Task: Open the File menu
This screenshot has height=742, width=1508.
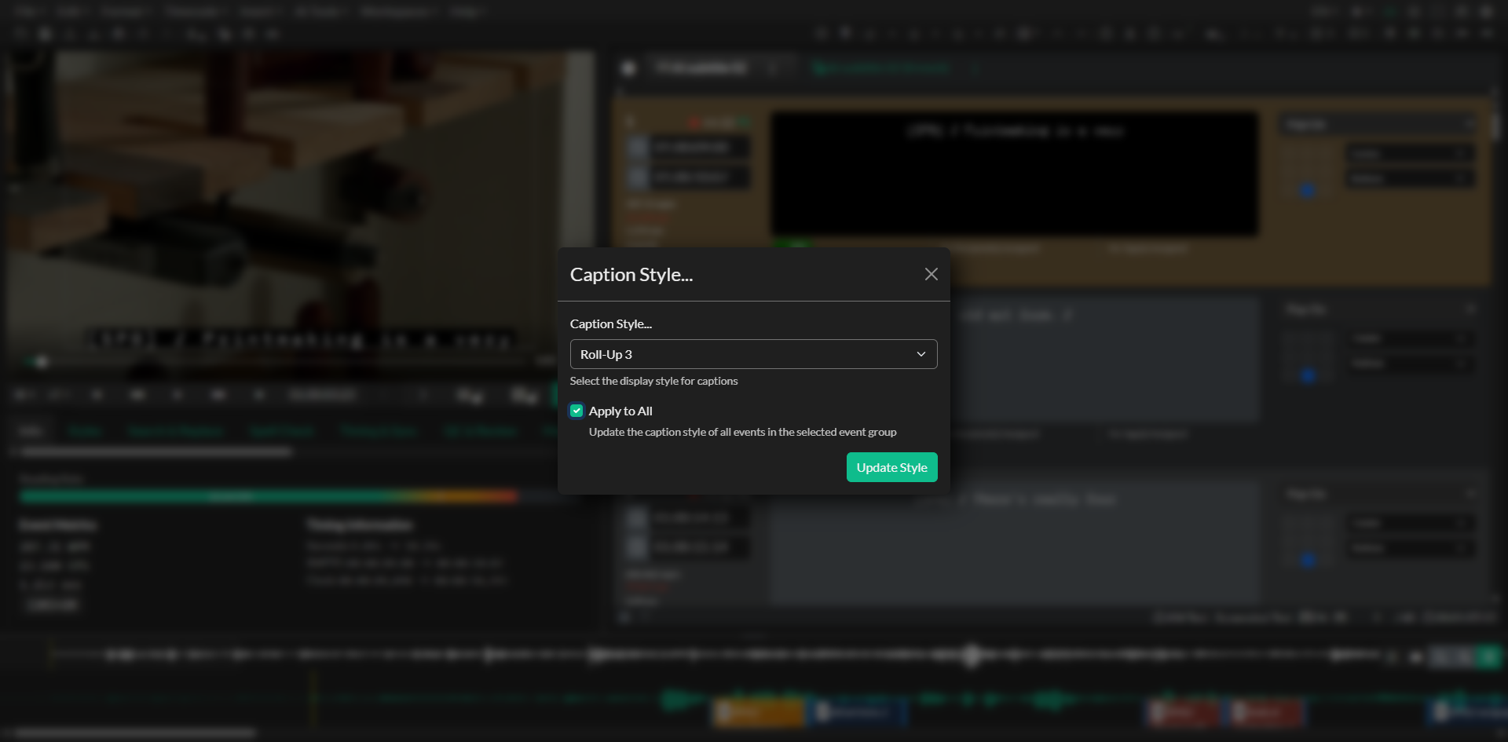Action: pos(24,11)
